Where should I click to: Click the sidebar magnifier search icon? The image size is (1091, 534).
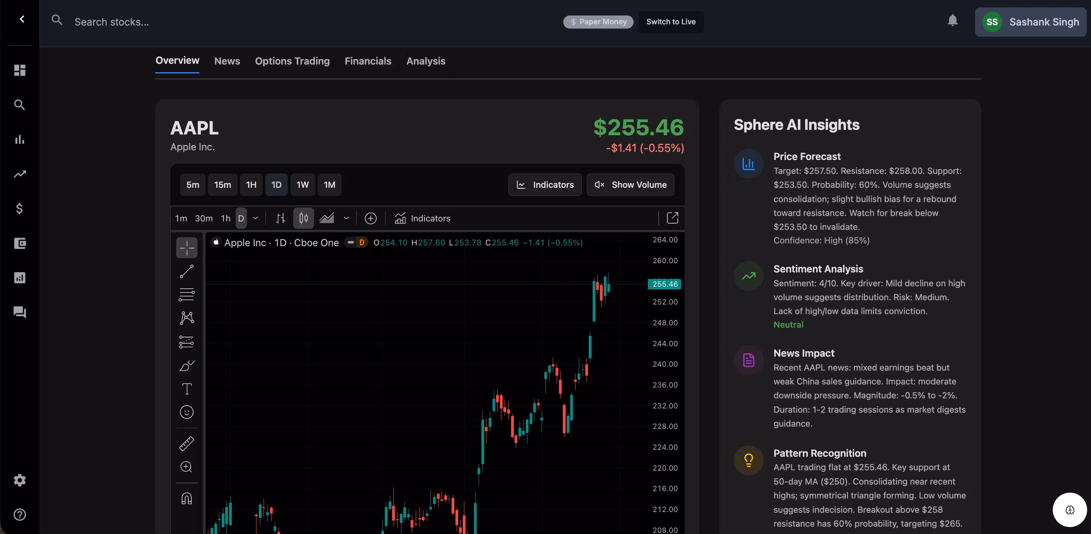(x=19, y=105)
